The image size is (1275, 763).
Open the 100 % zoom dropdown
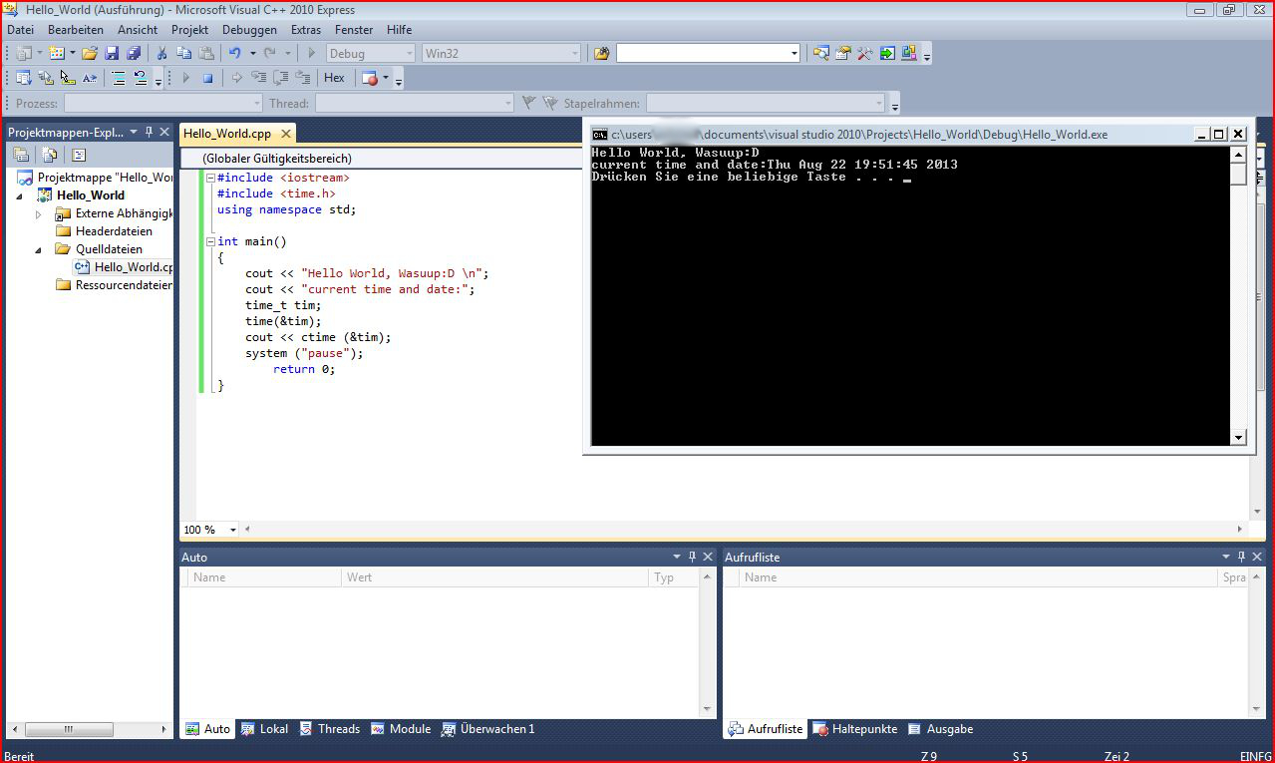click(233, 531)
